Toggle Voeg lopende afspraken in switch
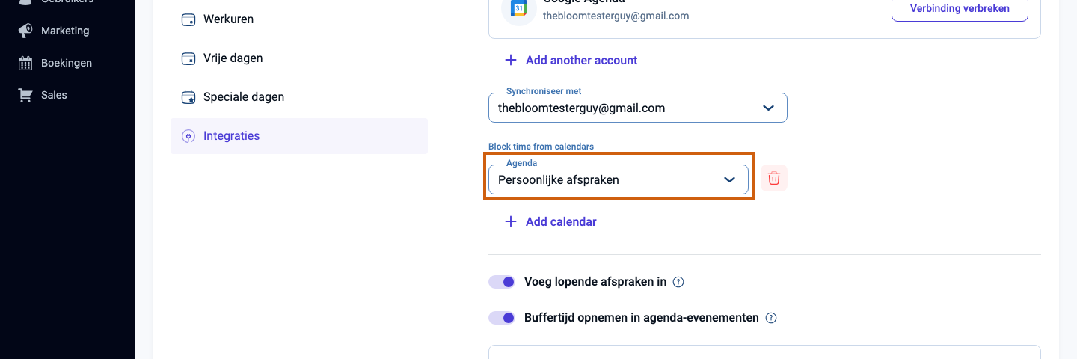Screen dimensions: 1077x359 [x=502, y=282]
